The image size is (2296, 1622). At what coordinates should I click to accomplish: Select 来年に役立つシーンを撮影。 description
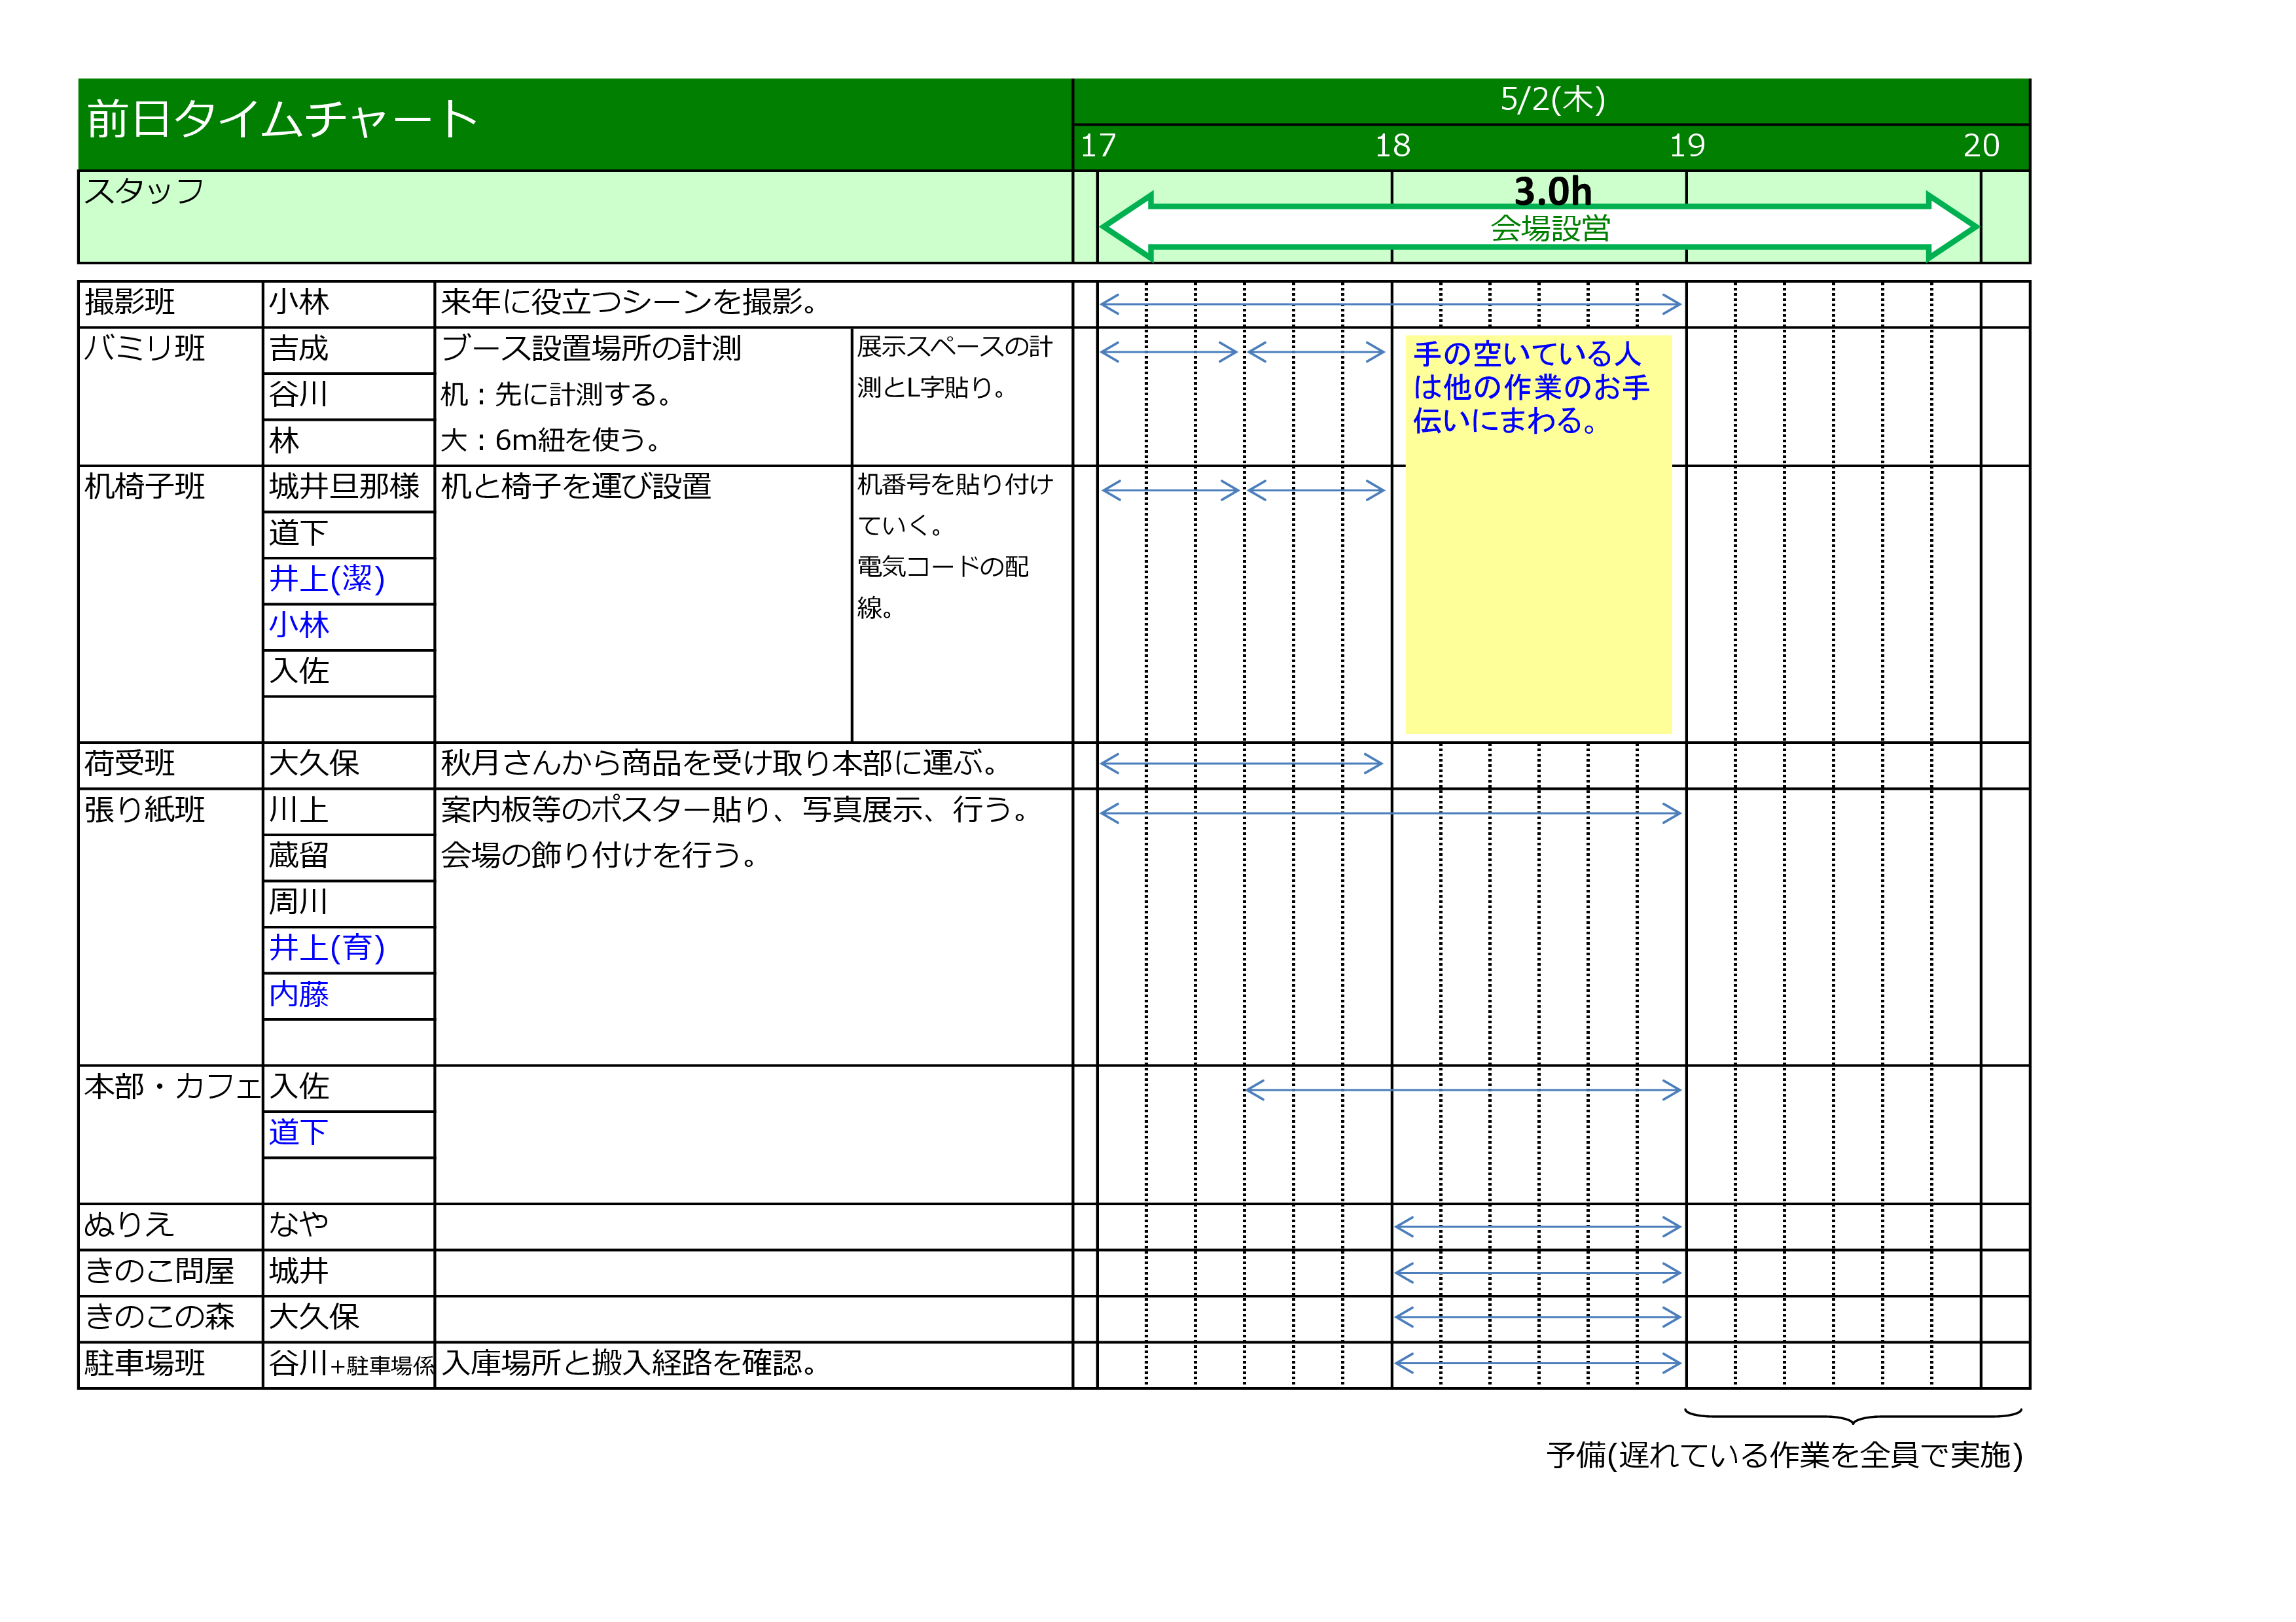[630, 302]
